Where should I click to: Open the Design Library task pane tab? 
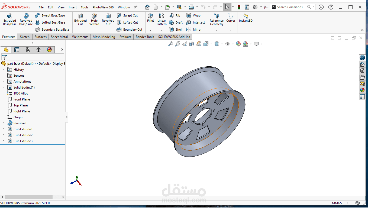tap(362, 71)
